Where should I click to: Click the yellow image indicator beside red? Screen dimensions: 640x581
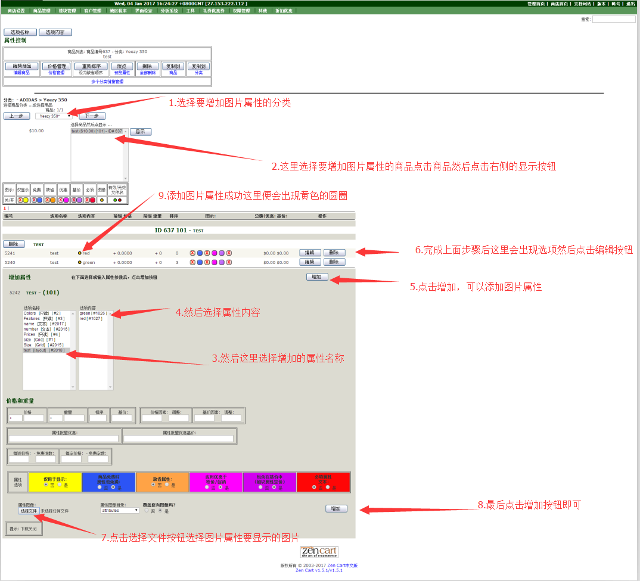point(80,253)
